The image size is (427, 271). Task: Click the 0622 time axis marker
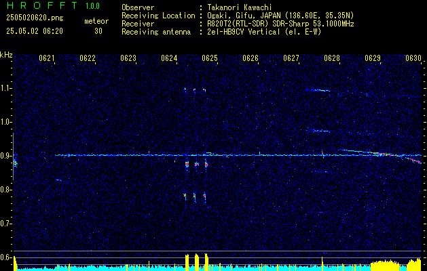click(88, 58)
